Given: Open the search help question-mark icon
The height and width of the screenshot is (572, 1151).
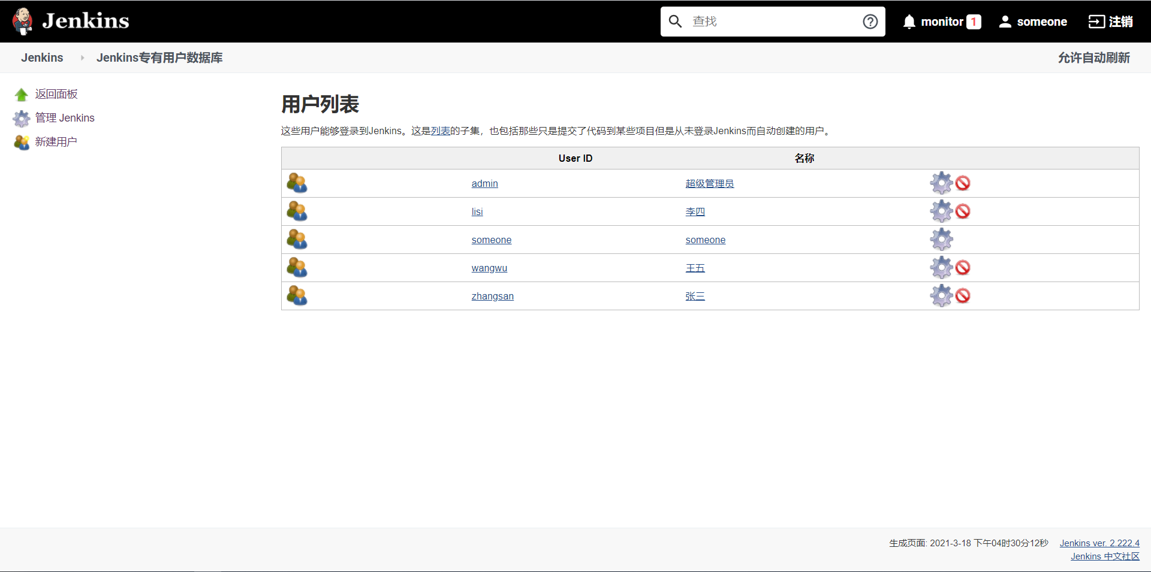Looking at the screenshot, I should point(870,22).
